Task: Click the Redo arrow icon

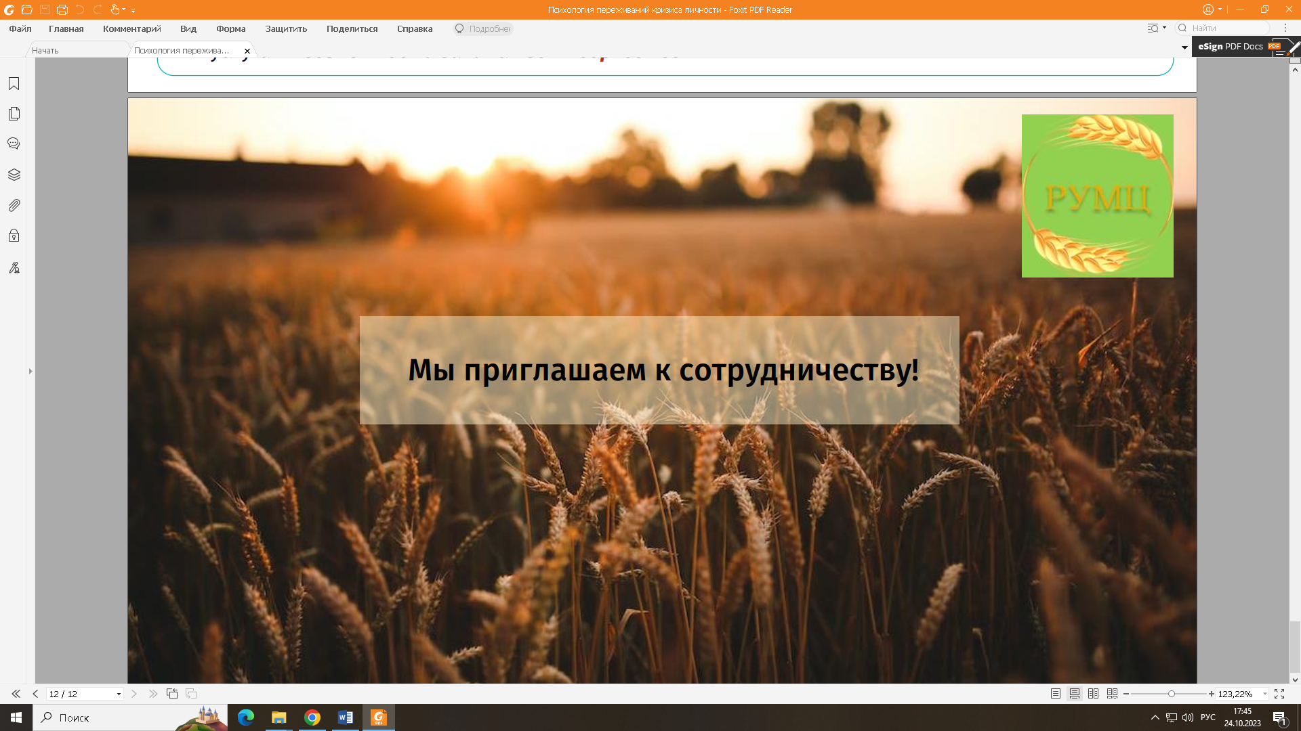Action: [98, 9]
